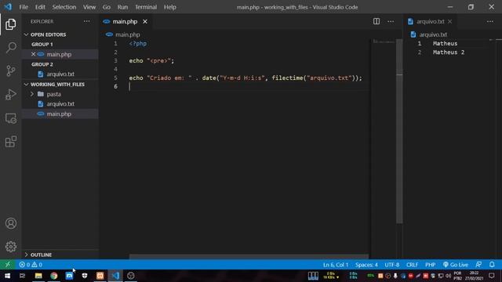Open the Edit menu
This screenshot has width=502, height=282.
40,7
